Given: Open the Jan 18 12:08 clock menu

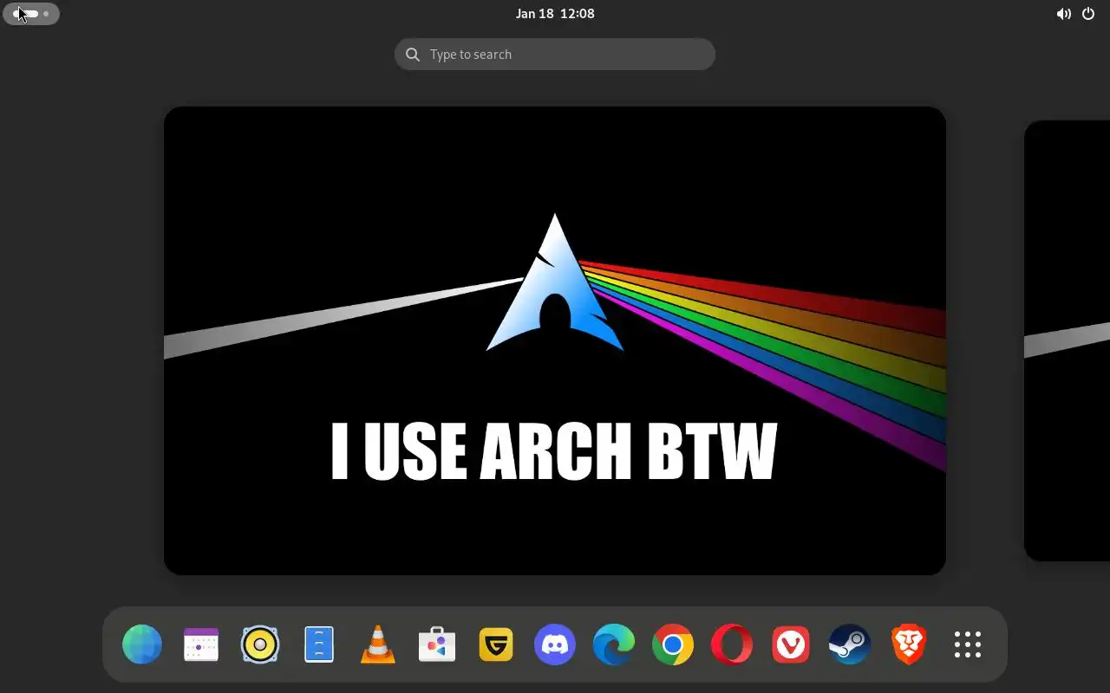Looking at the screenshot, I should [555, 14].
